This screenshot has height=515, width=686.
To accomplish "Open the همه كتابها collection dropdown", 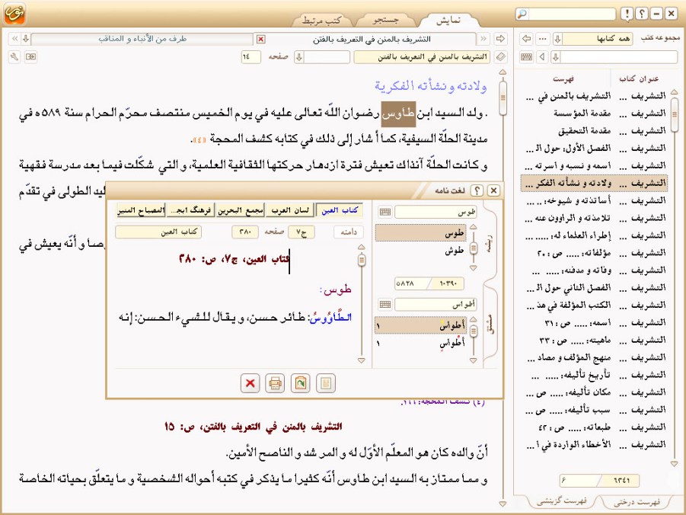I will tap(597, 39).
